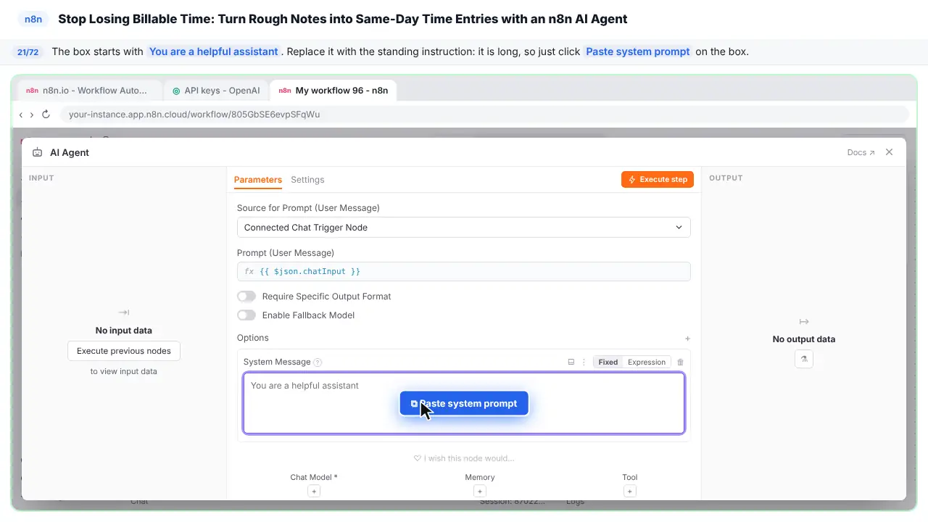Add Memory with its plus button
This screenshot has width=928, height=522.
pos(479,491)
